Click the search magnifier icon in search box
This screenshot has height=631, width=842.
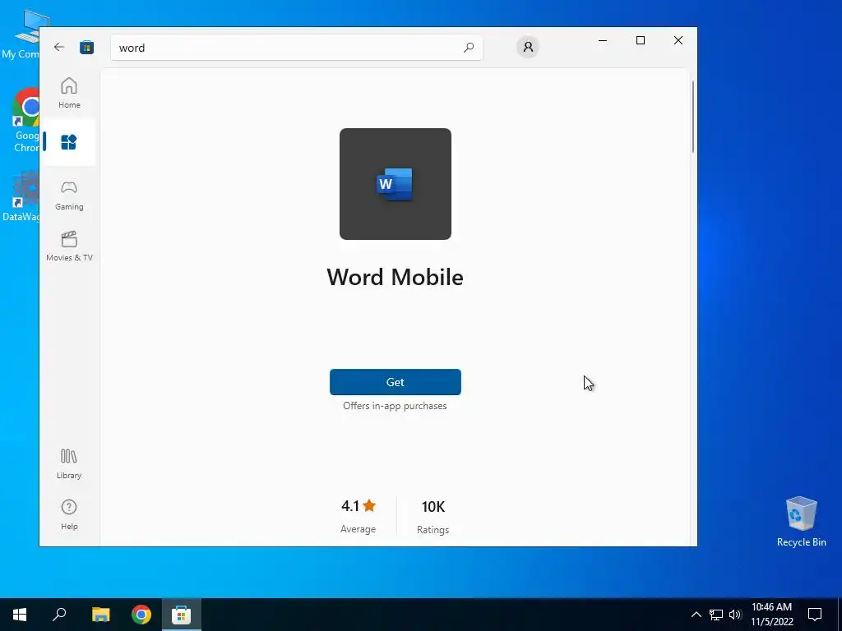(468, 47)
